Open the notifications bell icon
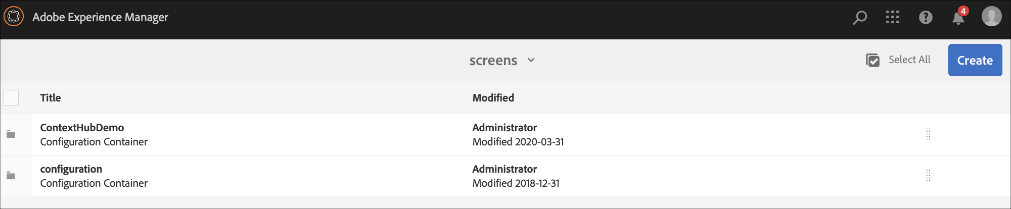The height and width of the screenshot is (209, 1011). click(x=958, y=18)
